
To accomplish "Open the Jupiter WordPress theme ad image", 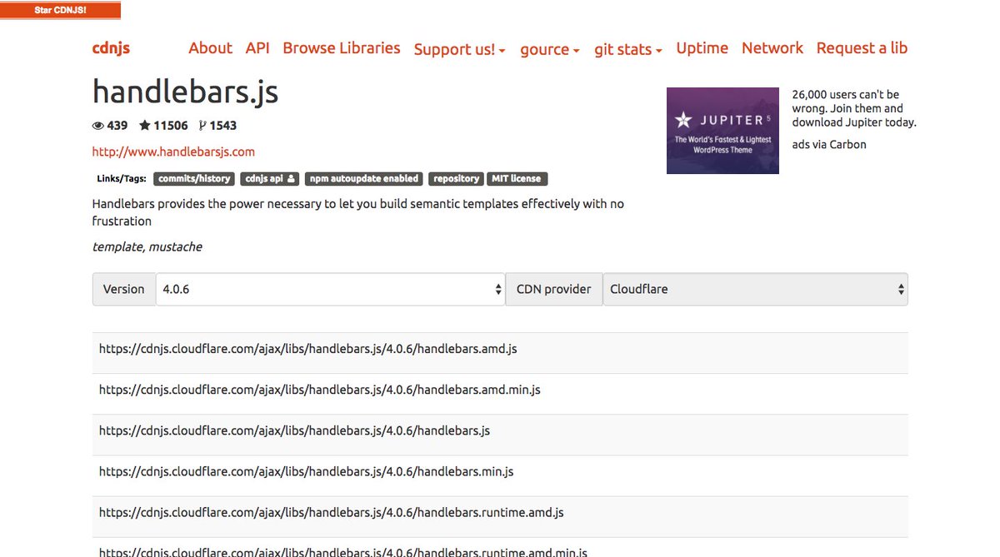I will (722, 131).
